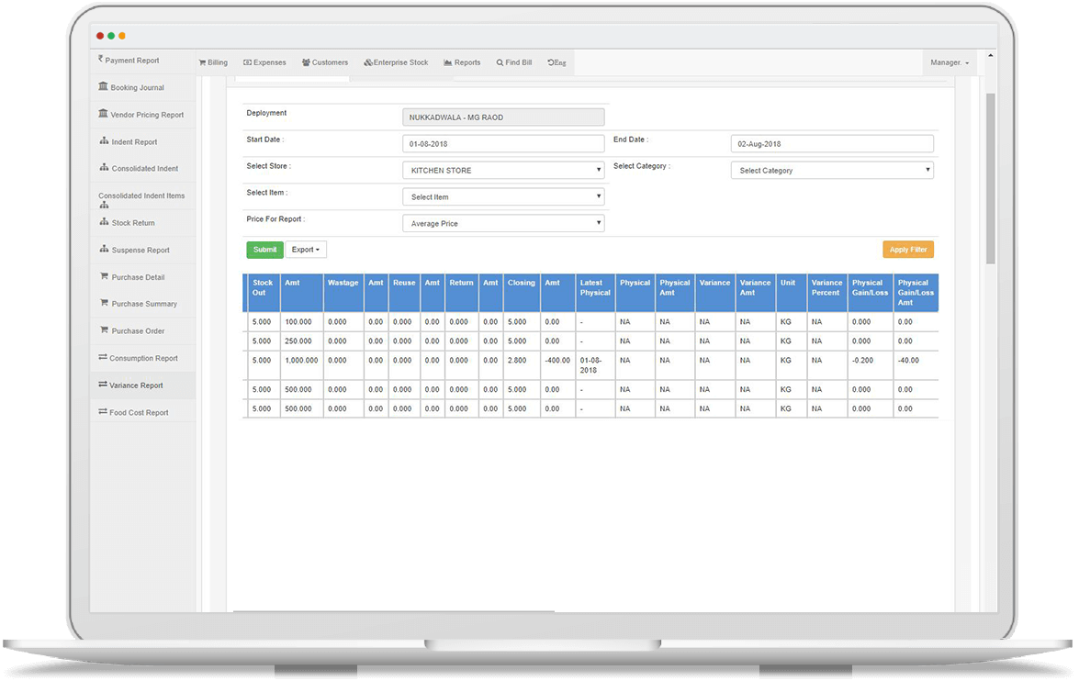Viewport: 1079px width, 681px height.
Task: Click the Start Date field
Action: point(503,143)
